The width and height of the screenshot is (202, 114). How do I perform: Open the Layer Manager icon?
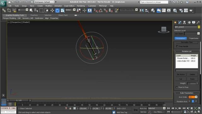coord(153,10)
